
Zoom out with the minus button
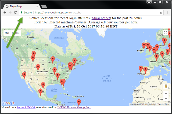tap(166, 99)
